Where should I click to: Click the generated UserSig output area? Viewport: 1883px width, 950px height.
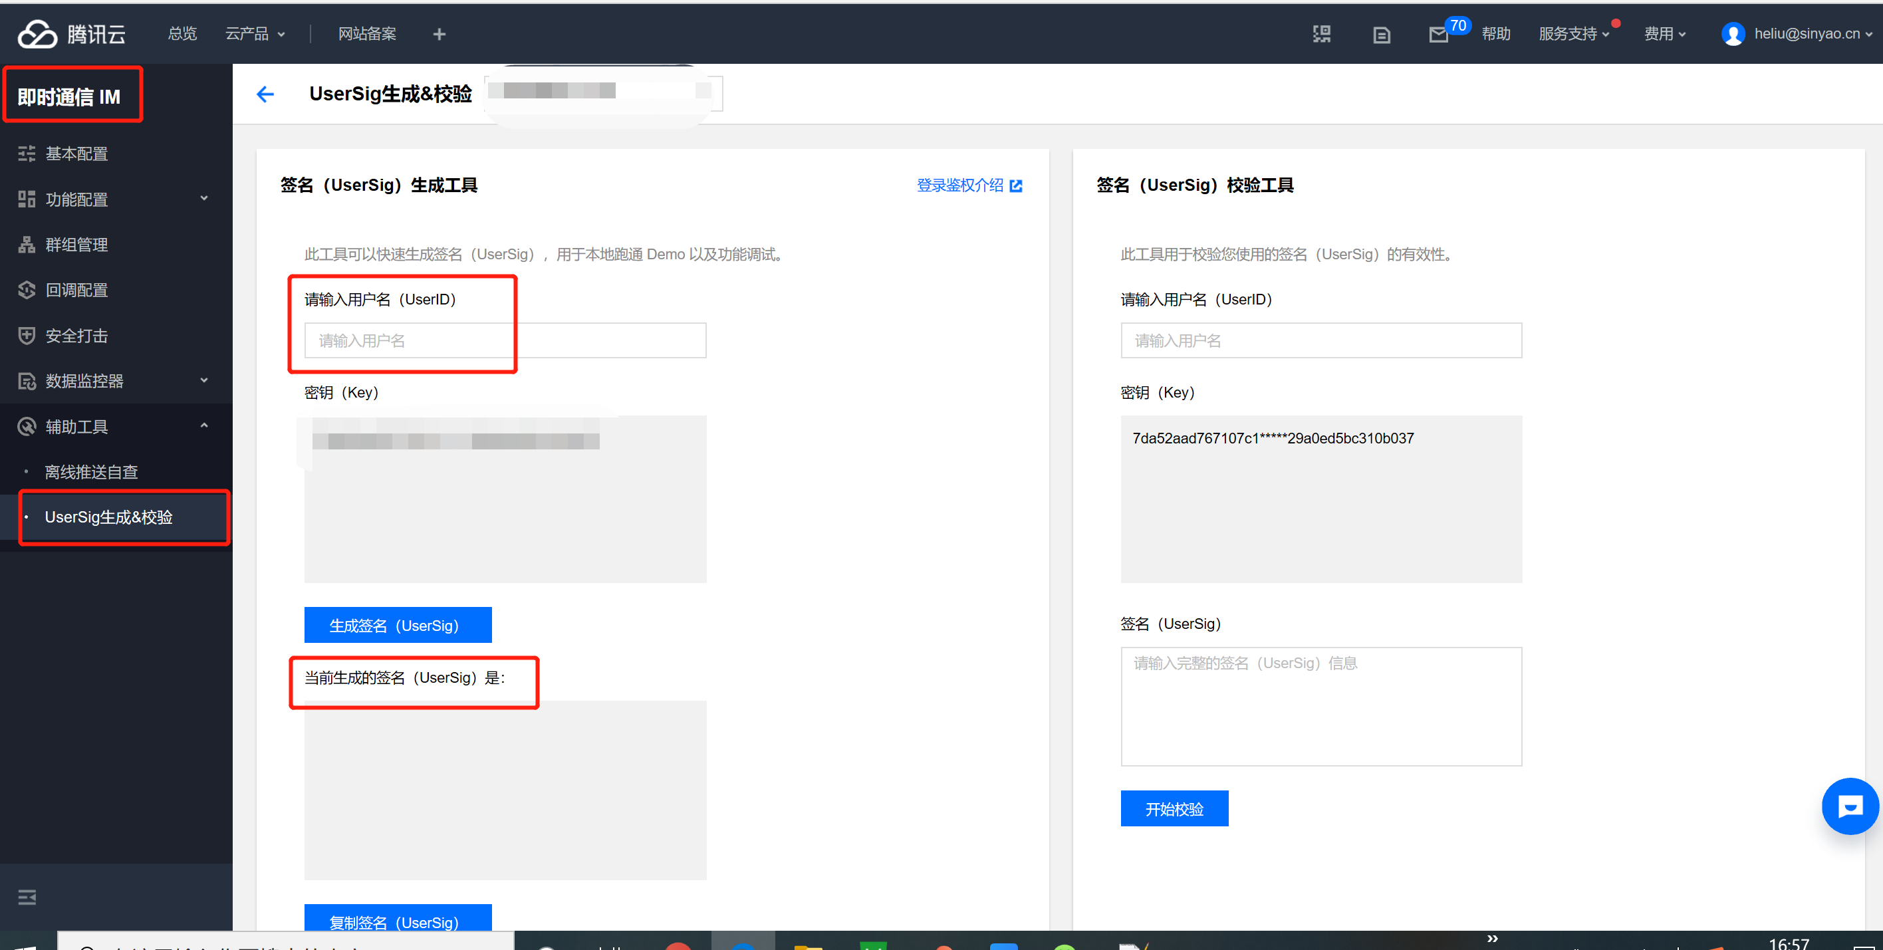click(505, 790)
